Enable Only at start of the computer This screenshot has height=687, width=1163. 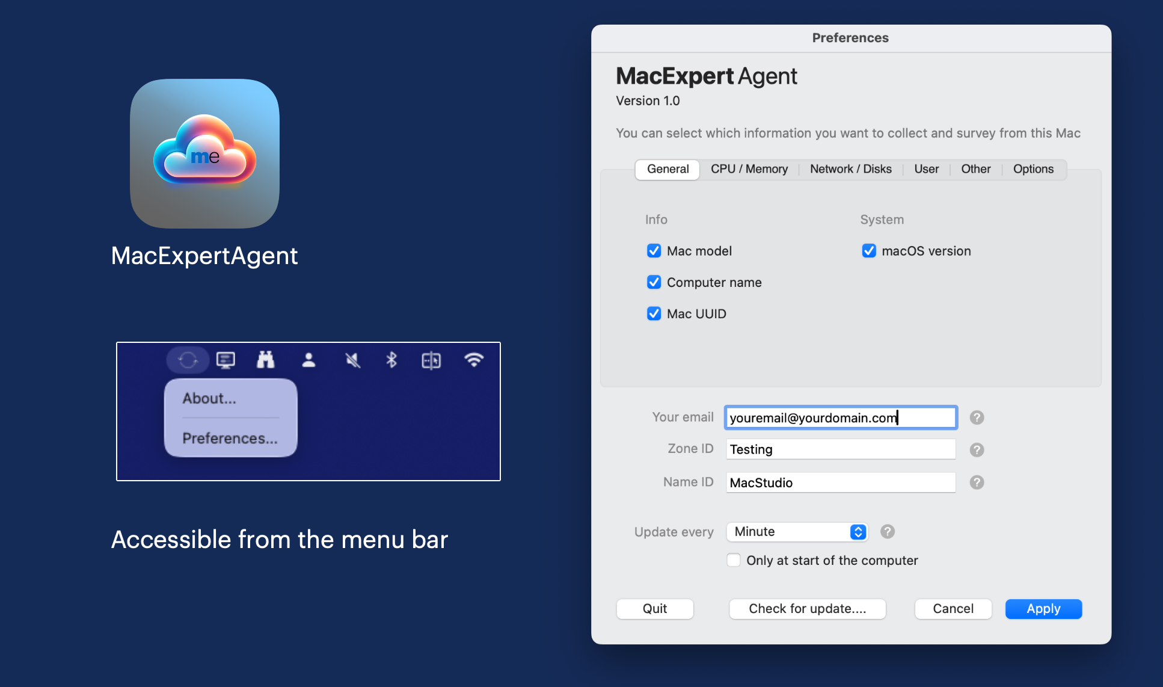(x=734, y=560)
